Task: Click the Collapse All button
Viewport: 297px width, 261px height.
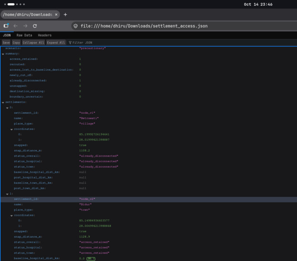Action: click(x=33, y=43)
